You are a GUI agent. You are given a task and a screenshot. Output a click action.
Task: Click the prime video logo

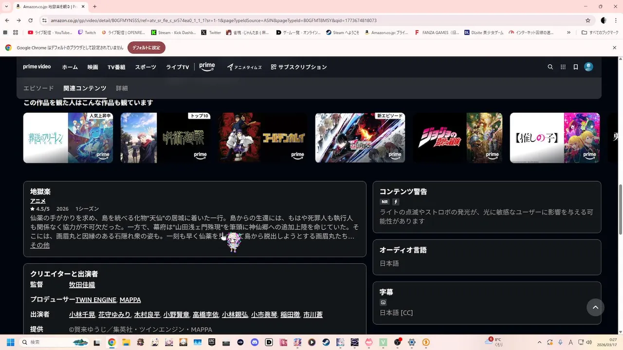37,67
